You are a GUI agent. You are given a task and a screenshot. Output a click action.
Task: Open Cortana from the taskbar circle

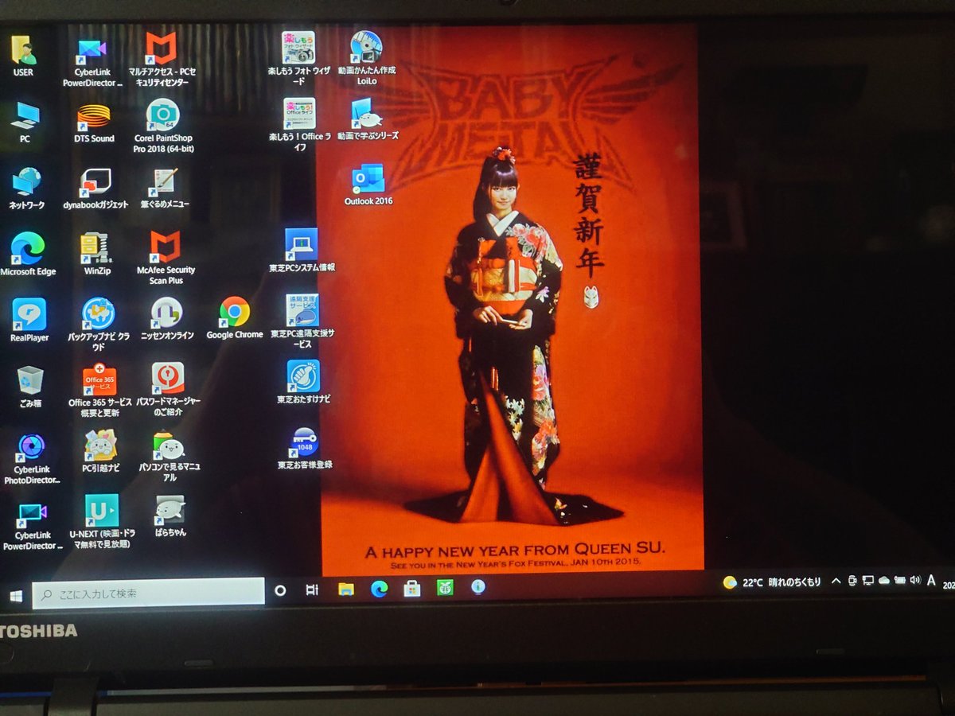280,590
